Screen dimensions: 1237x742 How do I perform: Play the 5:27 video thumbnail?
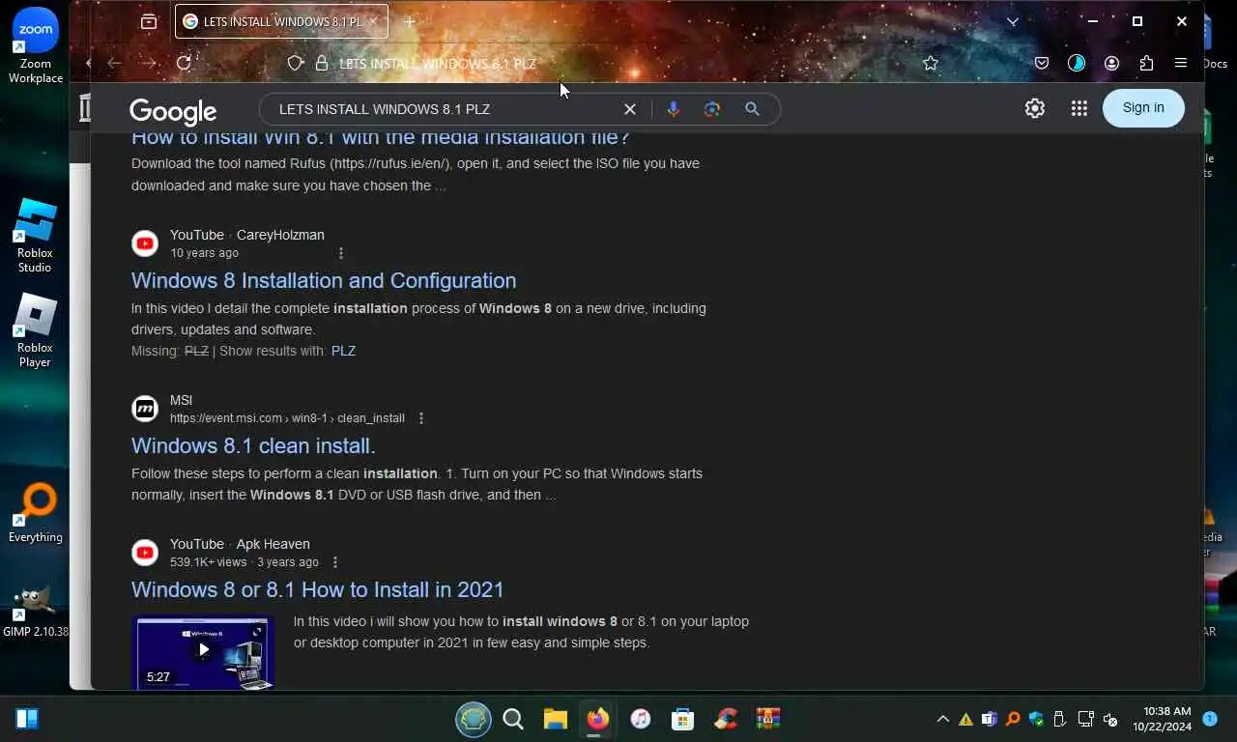pos(203,652)
